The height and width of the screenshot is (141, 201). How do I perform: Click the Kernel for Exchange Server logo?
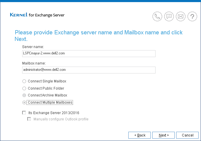tap(37, 15)
